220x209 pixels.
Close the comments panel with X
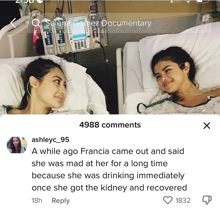coord(207,126)
